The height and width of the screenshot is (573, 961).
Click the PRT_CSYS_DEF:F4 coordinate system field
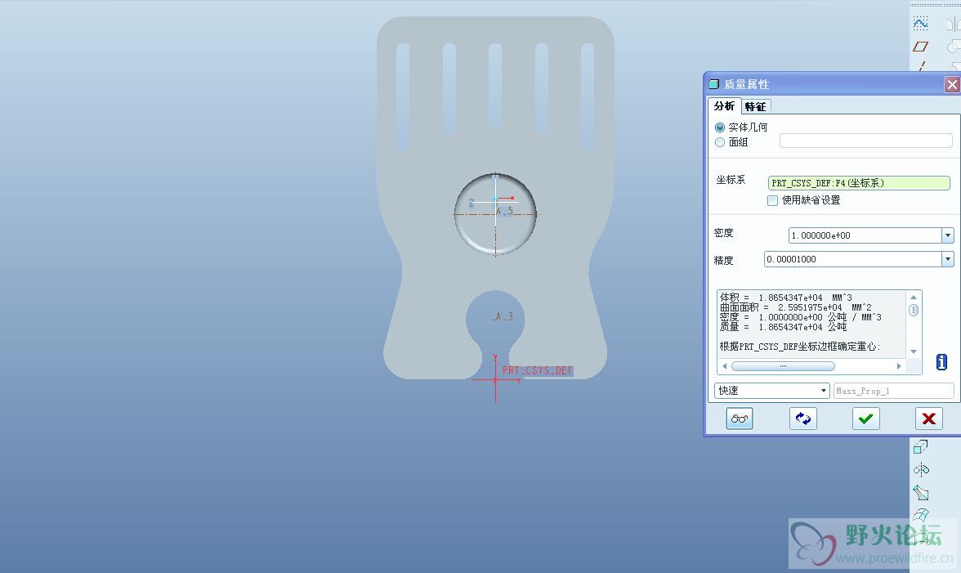point(859,182)
